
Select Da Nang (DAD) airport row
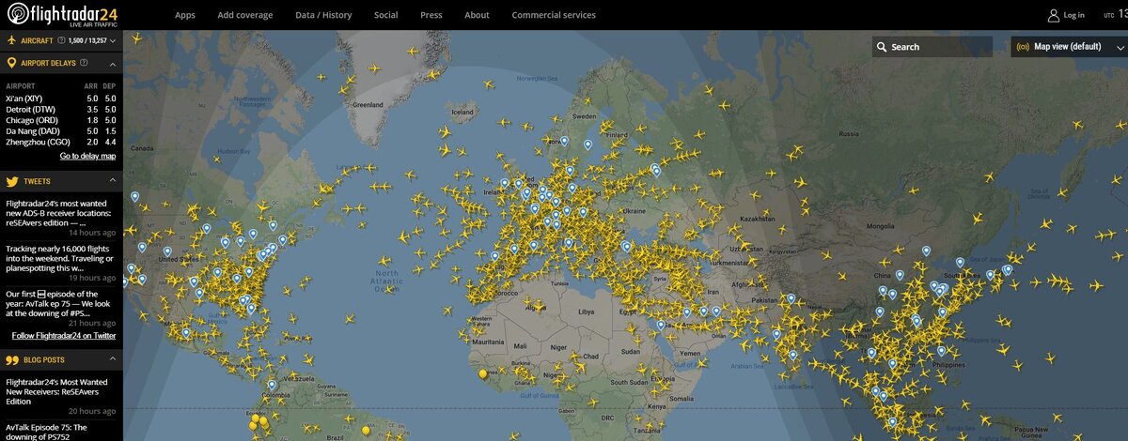coord(61,131)
